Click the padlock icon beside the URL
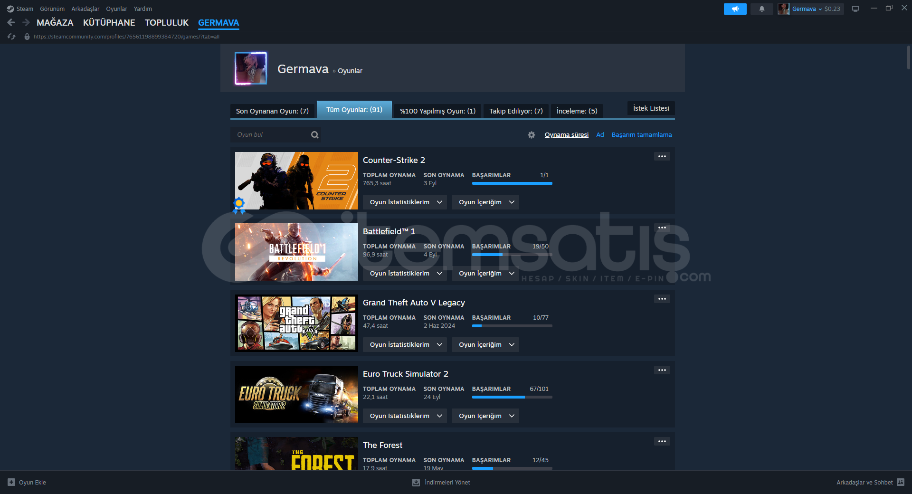 (x=27, y=37)
